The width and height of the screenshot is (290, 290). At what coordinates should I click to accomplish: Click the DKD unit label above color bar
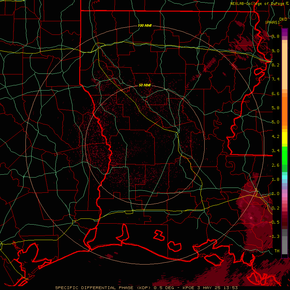click(x=283, y=19)
